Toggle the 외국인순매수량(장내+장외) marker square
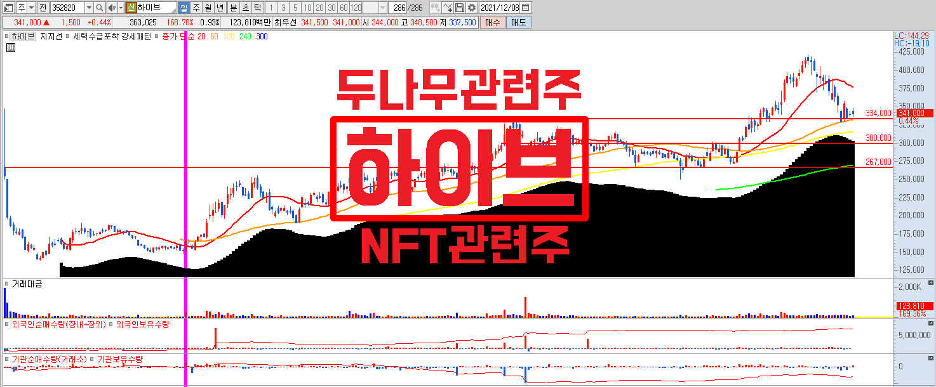 pos(8,324)
